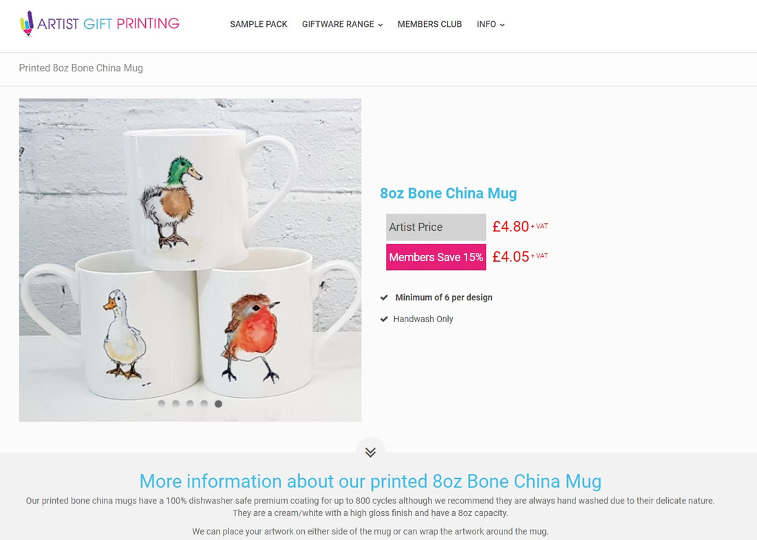Select the second slideshow dot
Screen dimensions: 757x540
[x=175, y=403]
